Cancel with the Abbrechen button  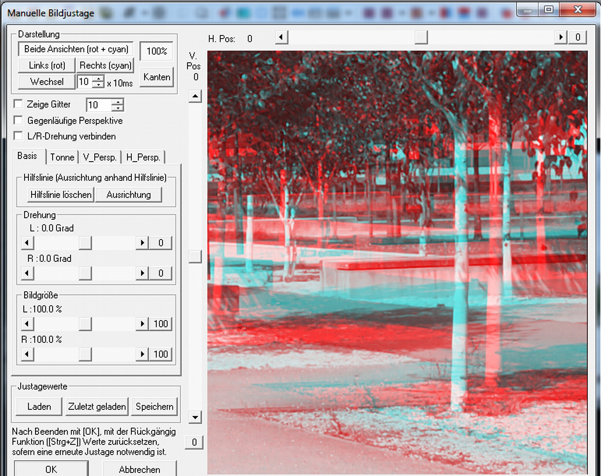[139, 469]
